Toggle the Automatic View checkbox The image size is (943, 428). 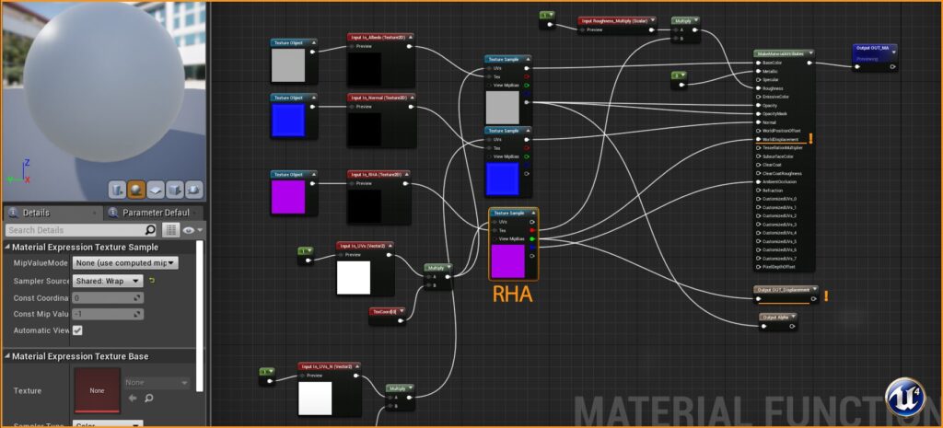click(x=77, y=330)
